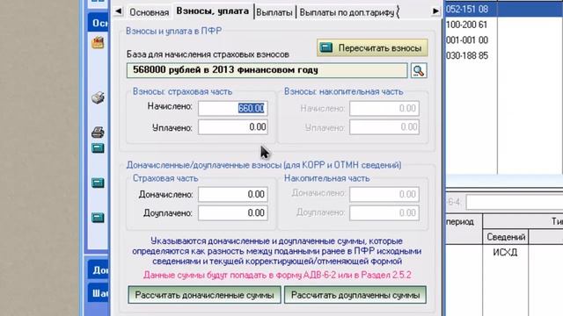Click the pink АДВ-6-2 note text
Screen dimensions: 563x316
point(277,275)
